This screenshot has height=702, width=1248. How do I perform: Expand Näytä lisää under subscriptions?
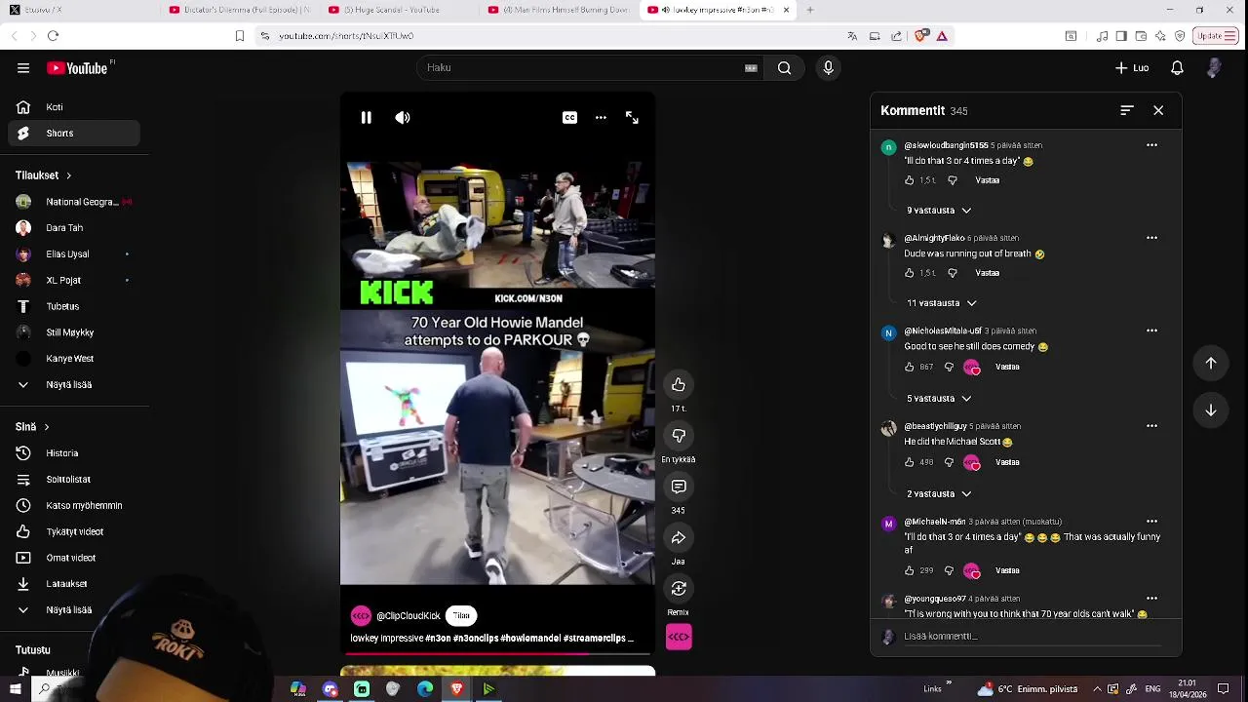coord(74,385)
